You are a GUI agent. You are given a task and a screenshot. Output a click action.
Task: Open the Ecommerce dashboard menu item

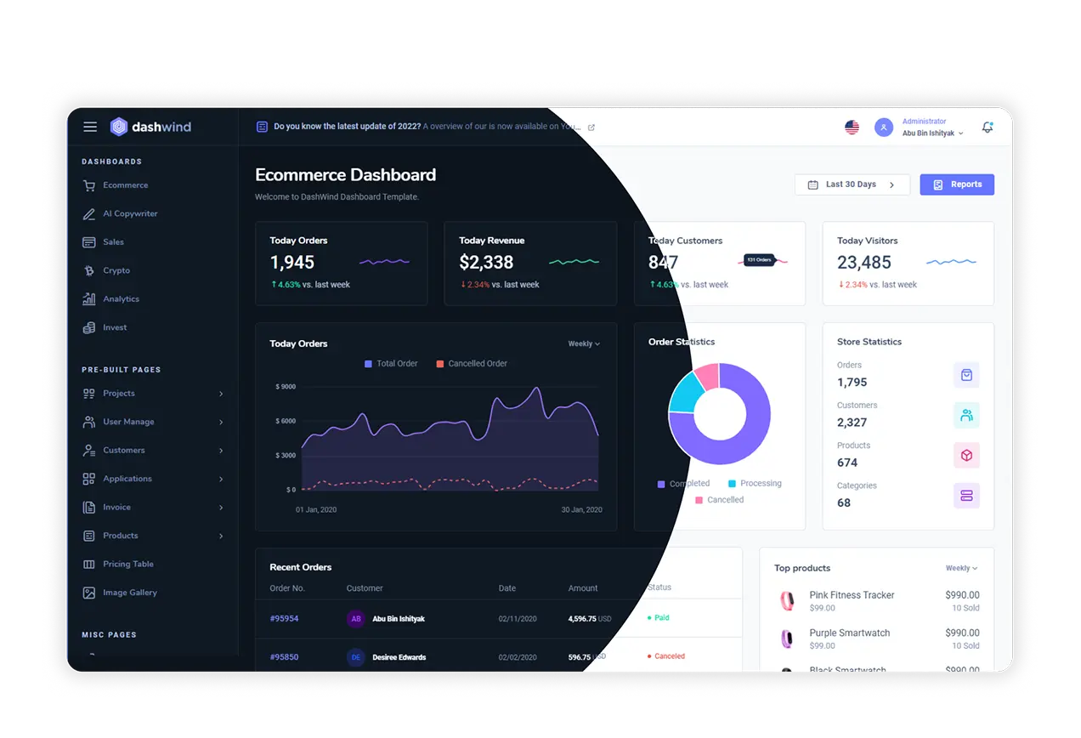[126, 185]
